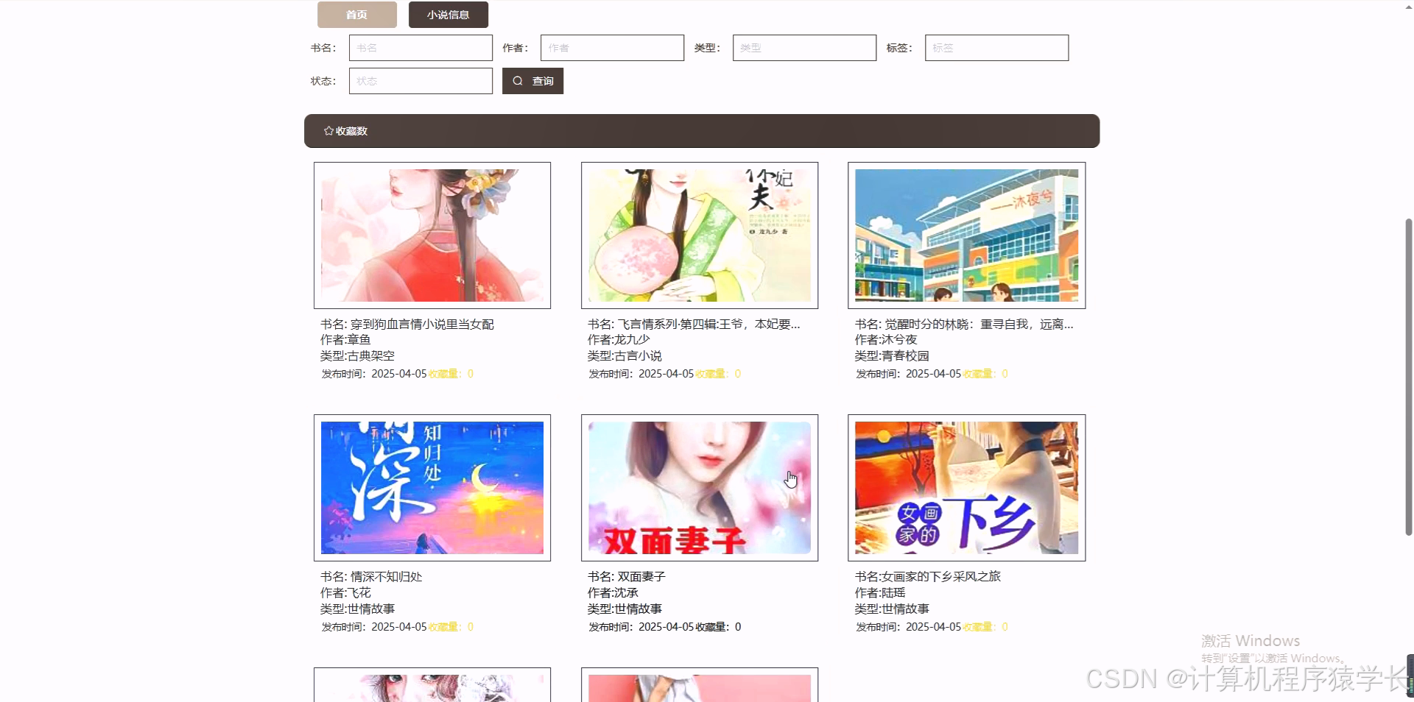Click the 双面妻子 book cover

click(699, 487)
